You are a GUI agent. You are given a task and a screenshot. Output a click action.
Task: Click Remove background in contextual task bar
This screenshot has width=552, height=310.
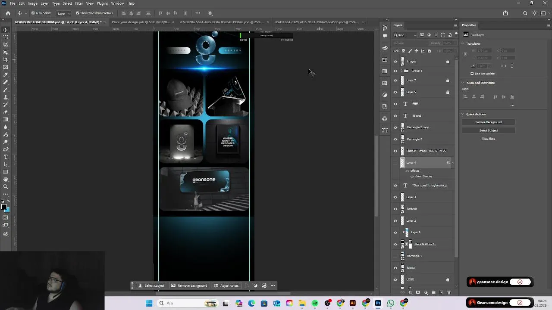(189, 285)
